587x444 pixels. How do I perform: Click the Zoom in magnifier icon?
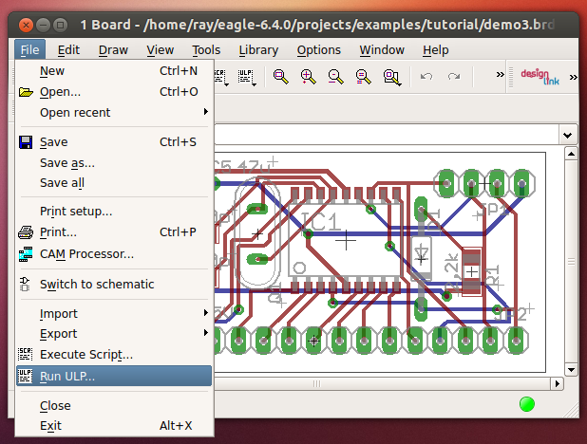click(308, 77)
